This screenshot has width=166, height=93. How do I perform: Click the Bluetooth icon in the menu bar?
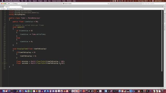(128, 1)
